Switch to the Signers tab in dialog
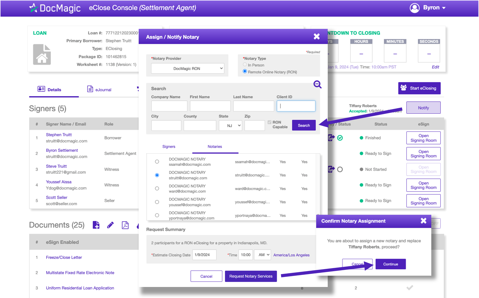Viewport: 479px width, 298px height. (169, 147)
